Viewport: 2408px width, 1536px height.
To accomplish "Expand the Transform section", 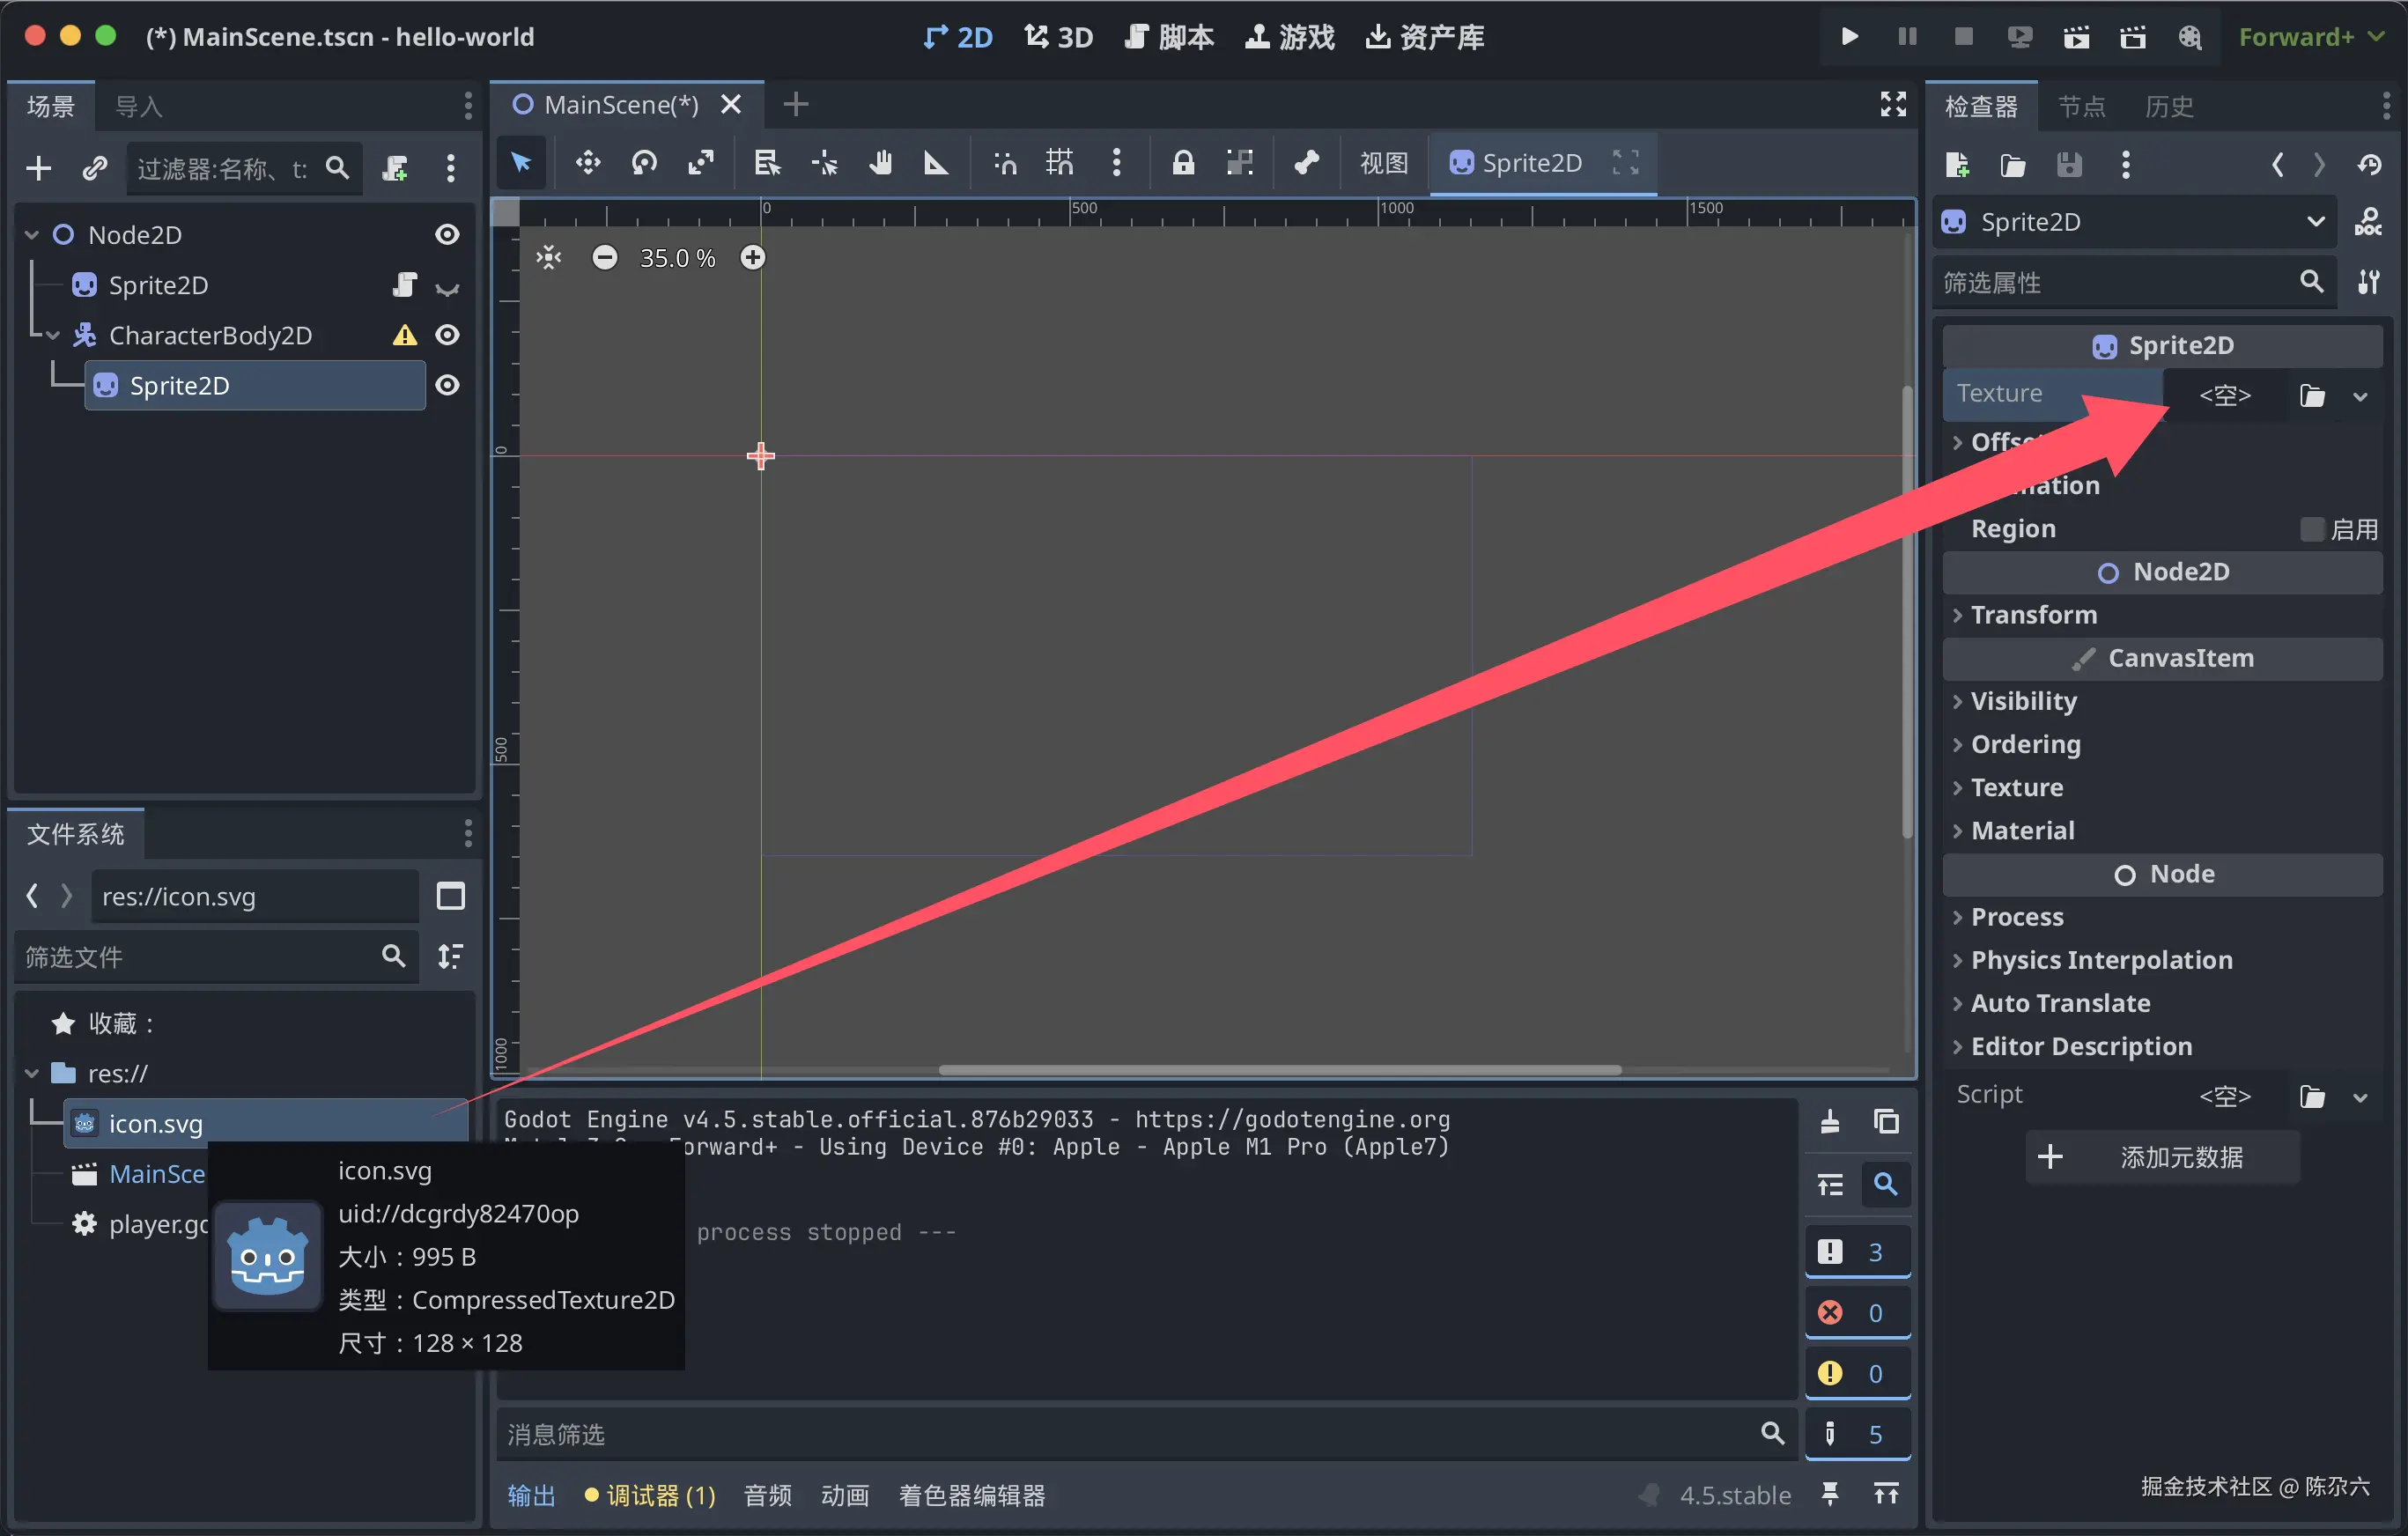I will click(2033, 615).
